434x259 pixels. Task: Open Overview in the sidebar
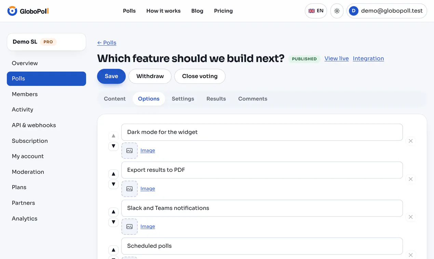(x=46, y=63)
